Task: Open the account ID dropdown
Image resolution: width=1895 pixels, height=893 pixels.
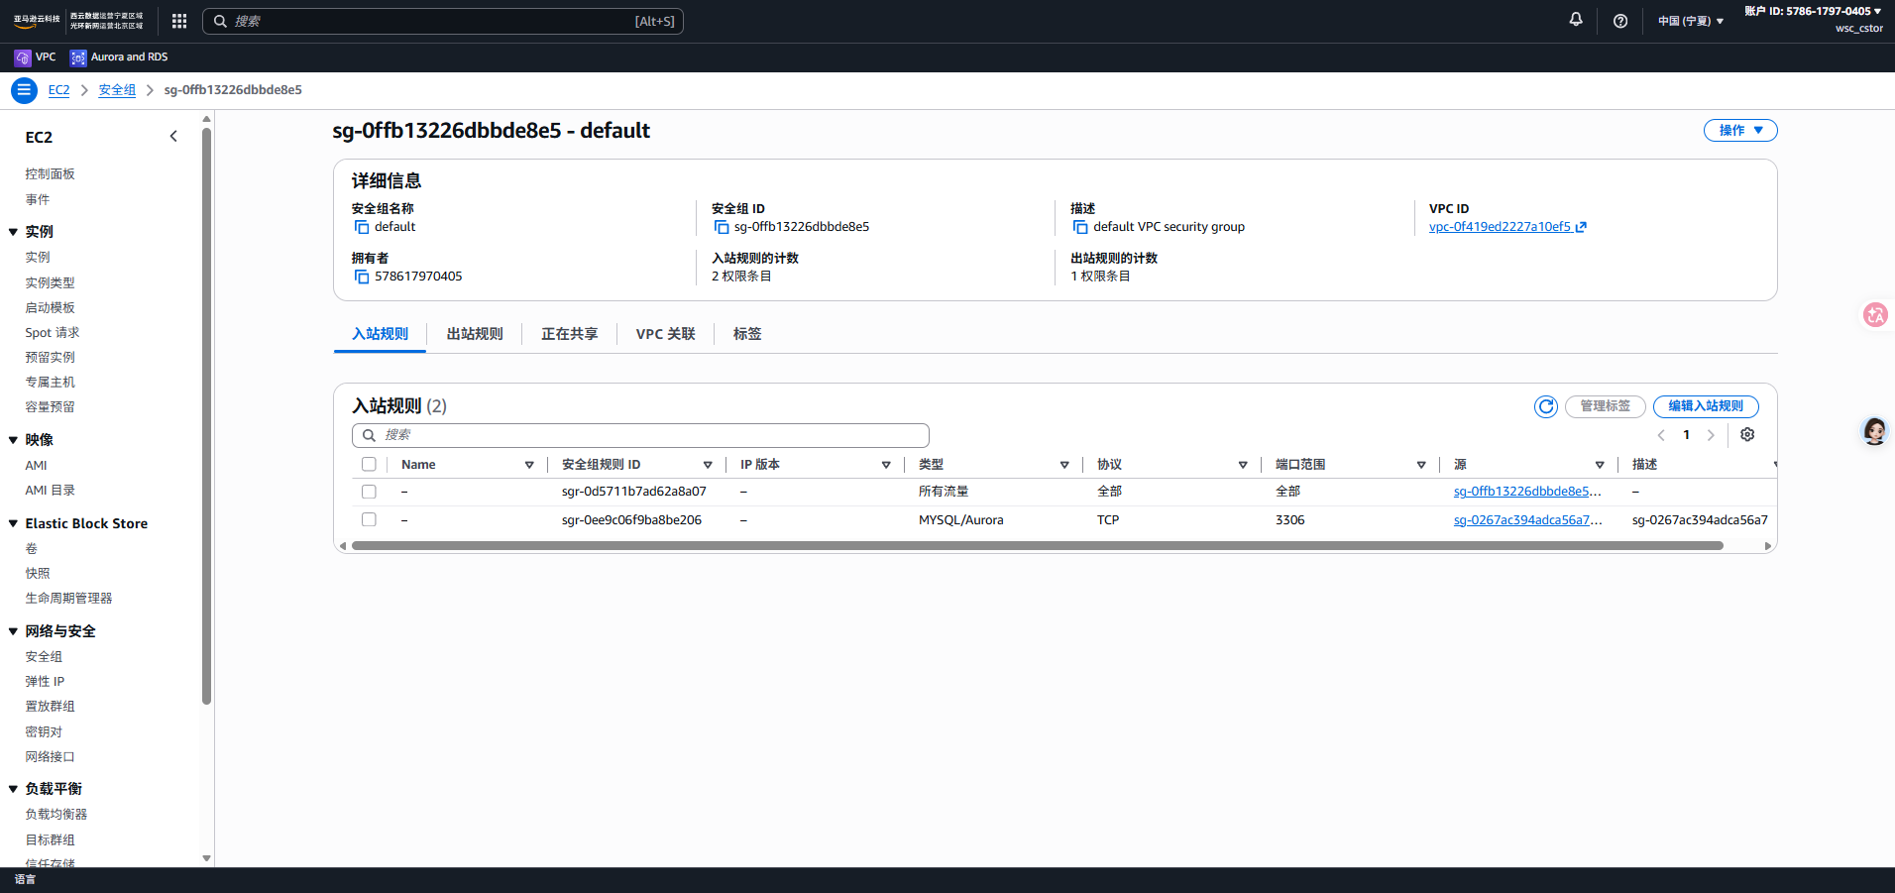Action: click(x=1813, y=12)
